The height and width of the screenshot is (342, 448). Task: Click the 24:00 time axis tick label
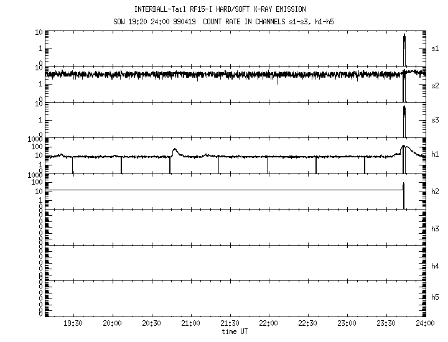tap(425, 324)
